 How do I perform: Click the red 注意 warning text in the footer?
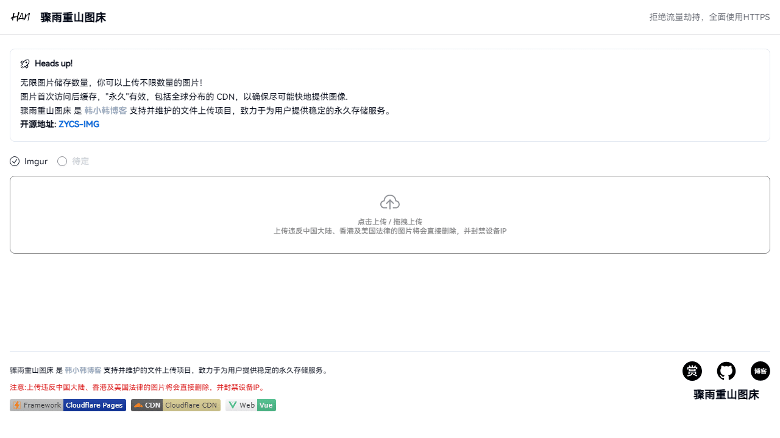(138, 387)
